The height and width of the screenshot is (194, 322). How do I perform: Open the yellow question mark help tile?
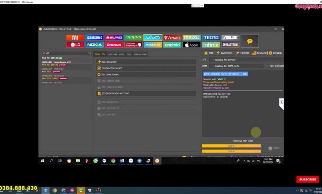(x=250, y=41)
